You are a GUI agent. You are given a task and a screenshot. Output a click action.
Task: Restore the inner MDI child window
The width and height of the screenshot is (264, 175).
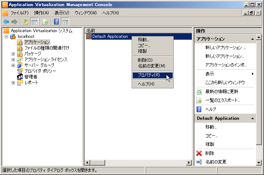(x=252, y=13)
